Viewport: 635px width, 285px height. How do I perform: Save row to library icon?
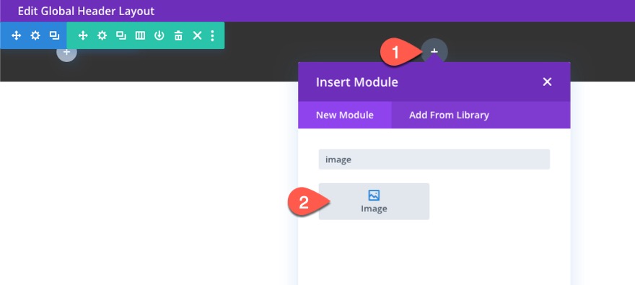click(159, 35)
